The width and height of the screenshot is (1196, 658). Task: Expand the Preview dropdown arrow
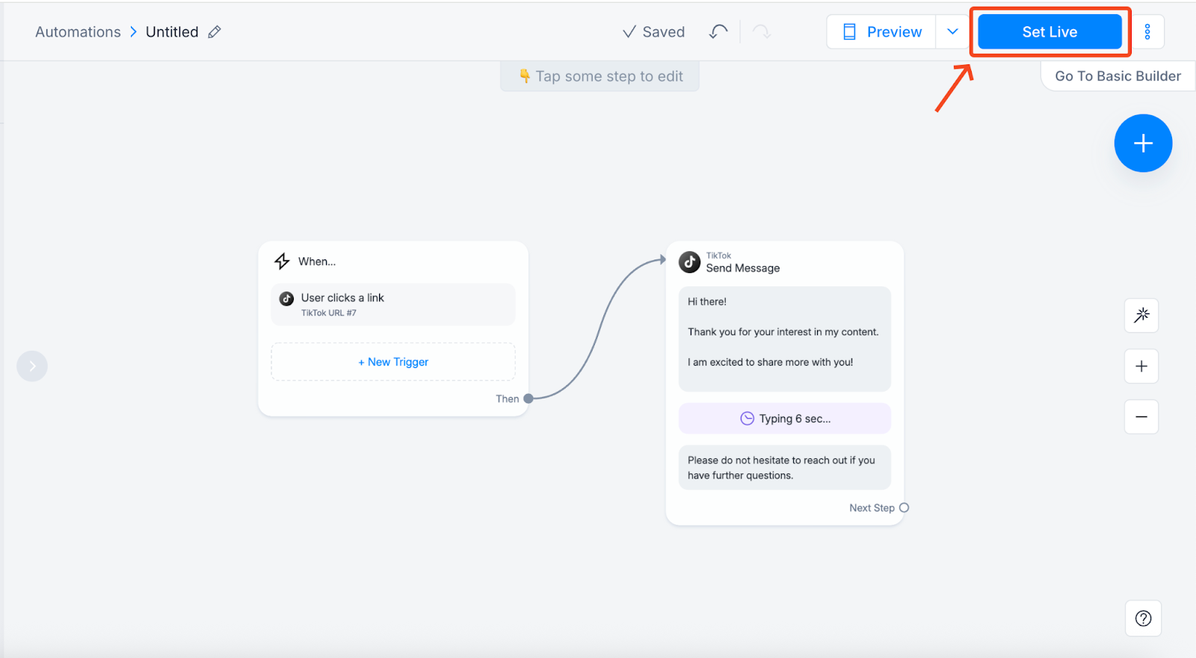click(x=952, y=32)
